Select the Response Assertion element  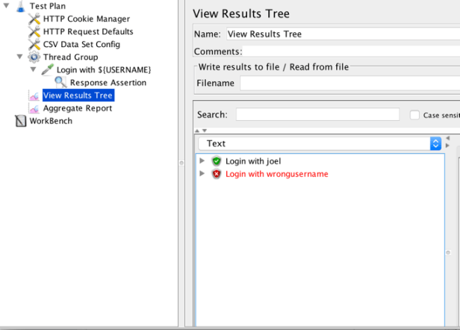pos(108,83)
